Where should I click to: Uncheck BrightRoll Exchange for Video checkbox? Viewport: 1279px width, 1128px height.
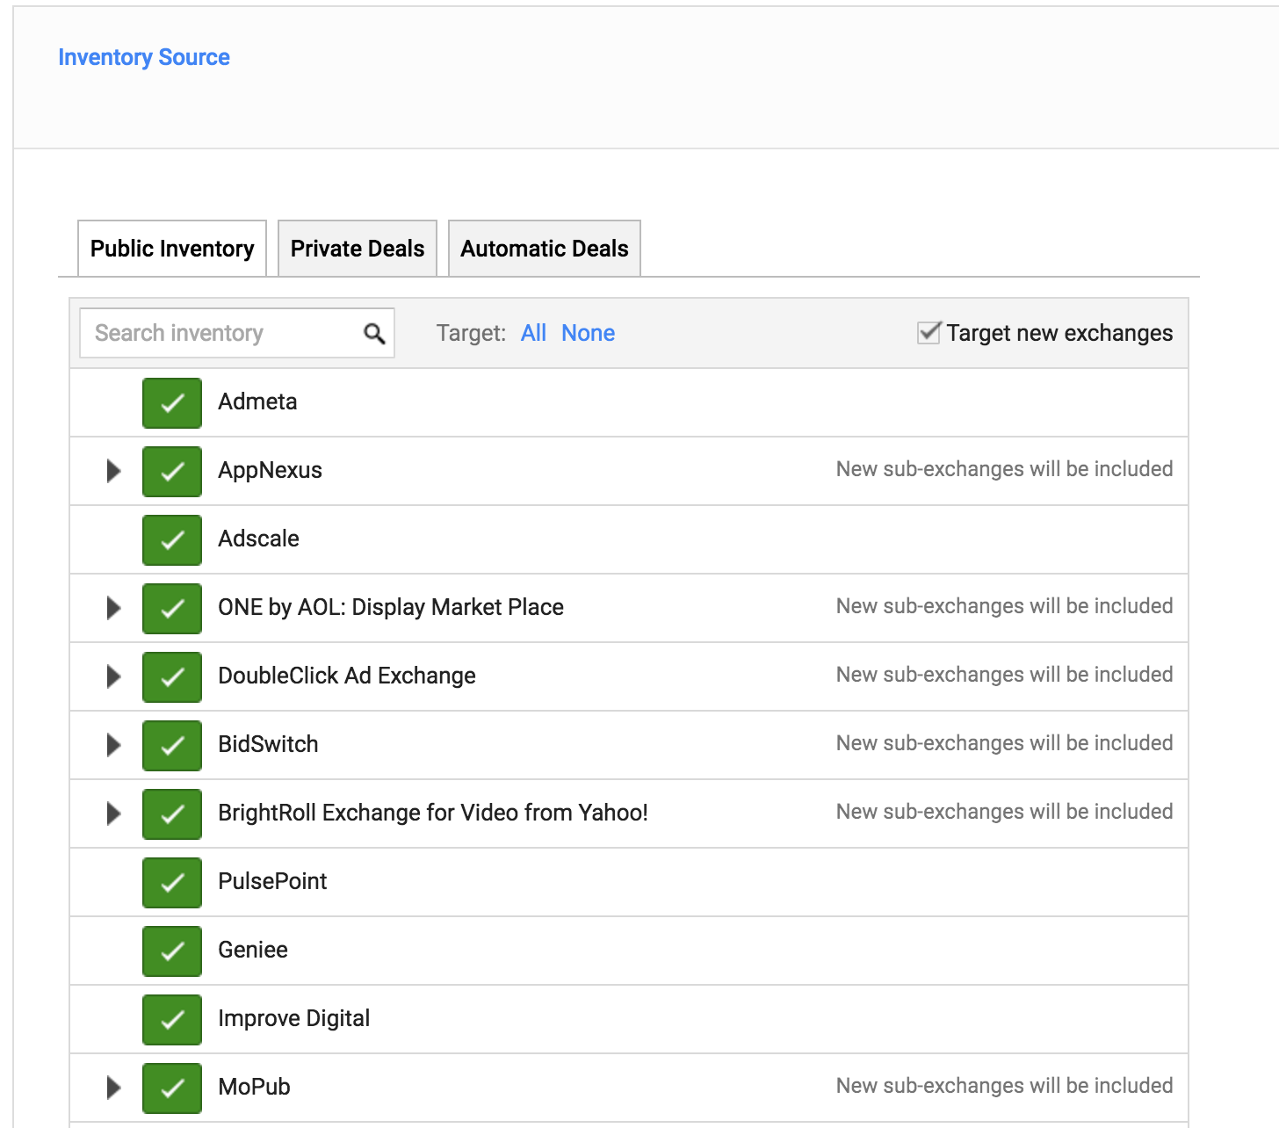coord(172,813)
